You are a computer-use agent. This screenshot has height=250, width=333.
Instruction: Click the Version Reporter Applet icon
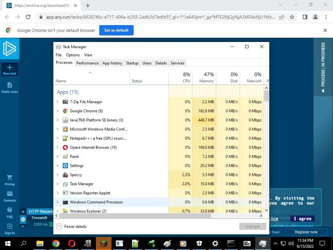(65, 193)
